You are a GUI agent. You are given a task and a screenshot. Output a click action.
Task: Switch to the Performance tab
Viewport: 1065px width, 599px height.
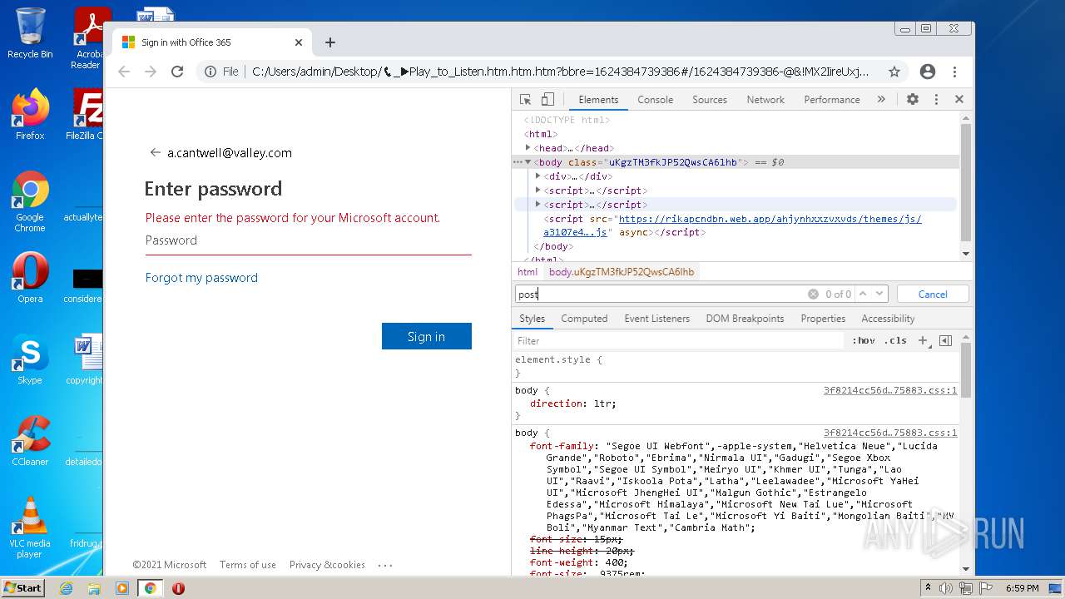coord(831,99)
